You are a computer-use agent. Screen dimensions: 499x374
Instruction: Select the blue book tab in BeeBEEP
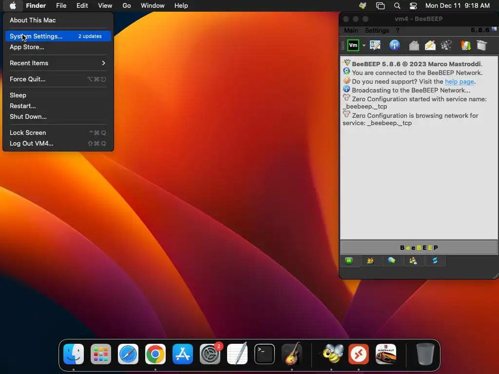pos(435,261)
